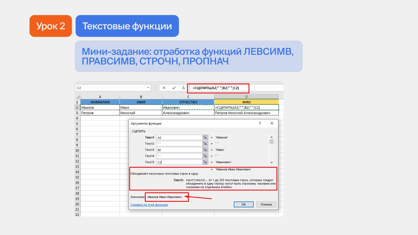This screenshot has width=418, height=235.
Task: Click the range selector icon for Текст3
Action: 205,150
